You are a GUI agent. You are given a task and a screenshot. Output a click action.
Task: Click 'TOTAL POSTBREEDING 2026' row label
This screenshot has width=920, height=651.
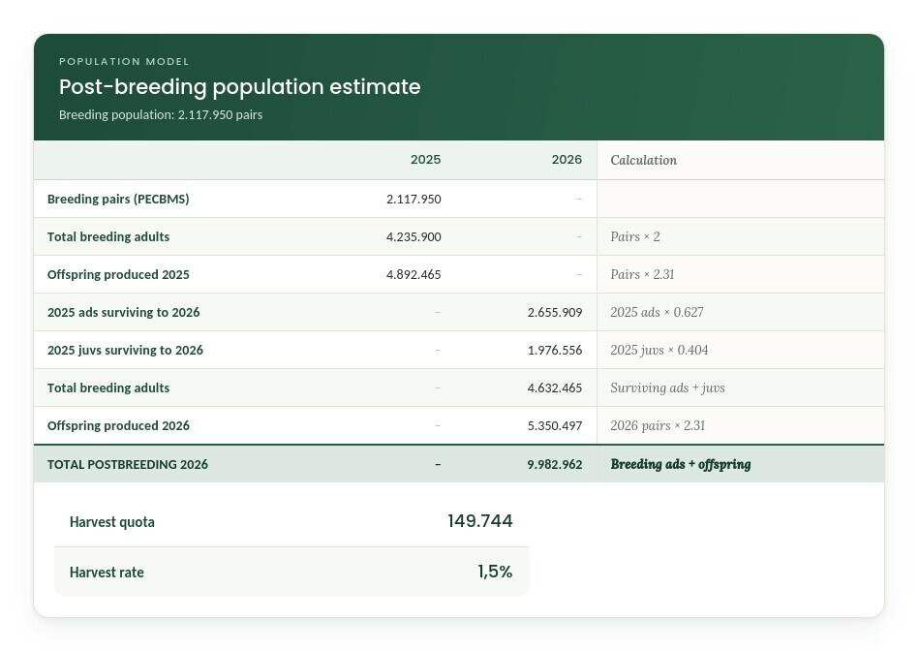tap(127, 464)
